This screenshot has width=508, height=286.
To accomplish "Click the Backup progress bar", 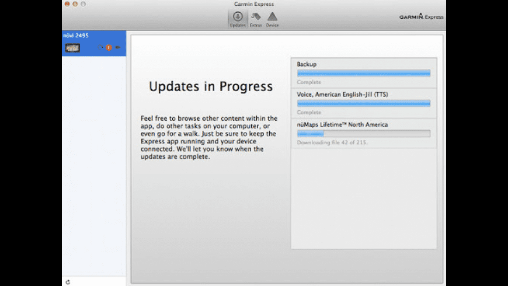I will [x=364, y=73].
